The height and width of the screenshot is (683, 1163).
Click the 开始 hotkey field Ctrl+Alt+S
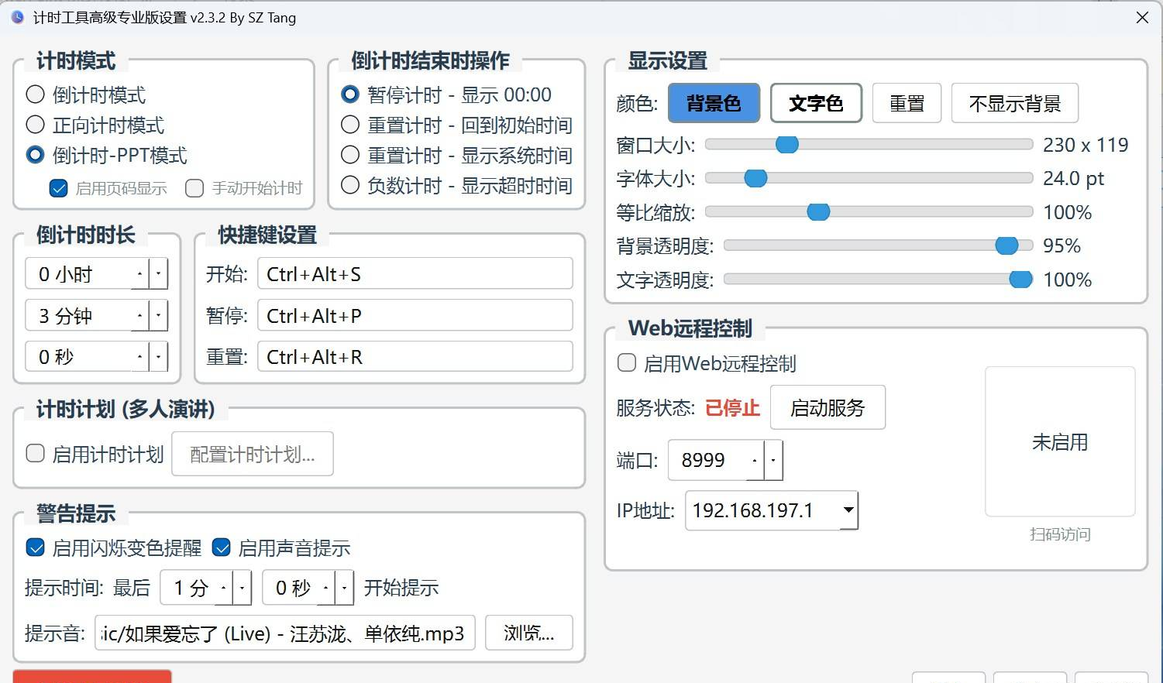point(415,274)
